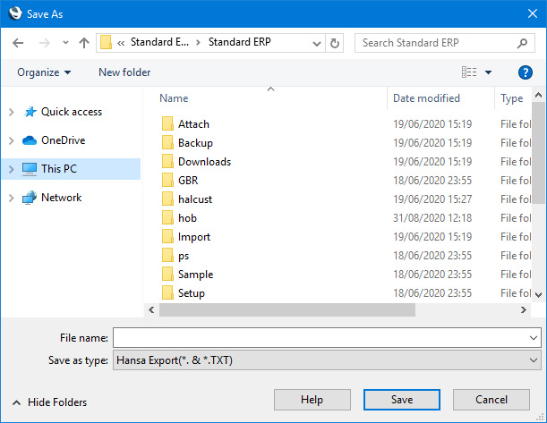Open the File name history dropdown

coord(533,338)
